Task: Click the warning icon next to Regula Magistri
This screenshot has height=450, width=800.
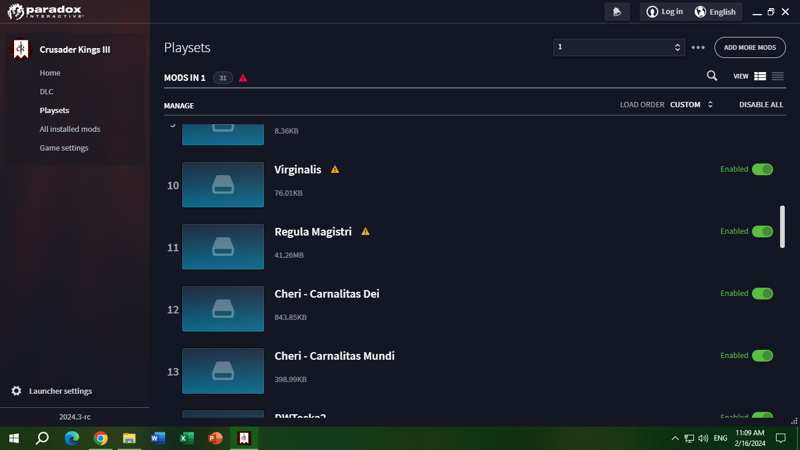Action: [x=365, y=231]
